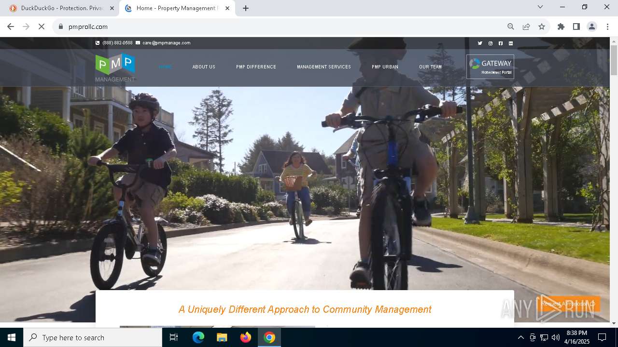Click the phone icon beside (888) 882-0588

(x=98, y=43)
